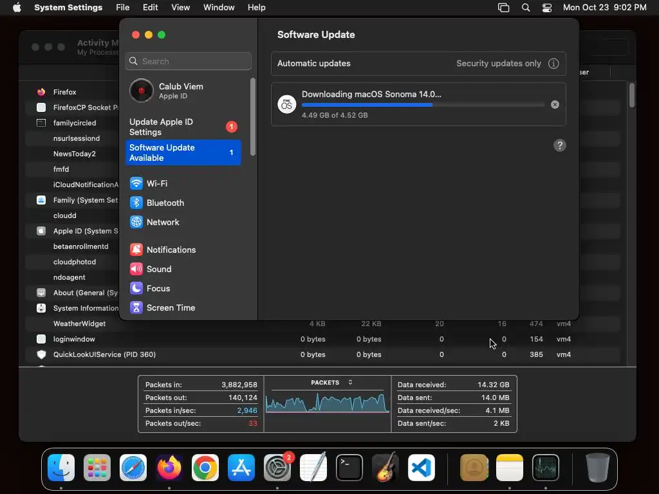The image size is (659, 494).
Task: Click the Data received 14.32 GB value
Action: click(x=493, y=385)
